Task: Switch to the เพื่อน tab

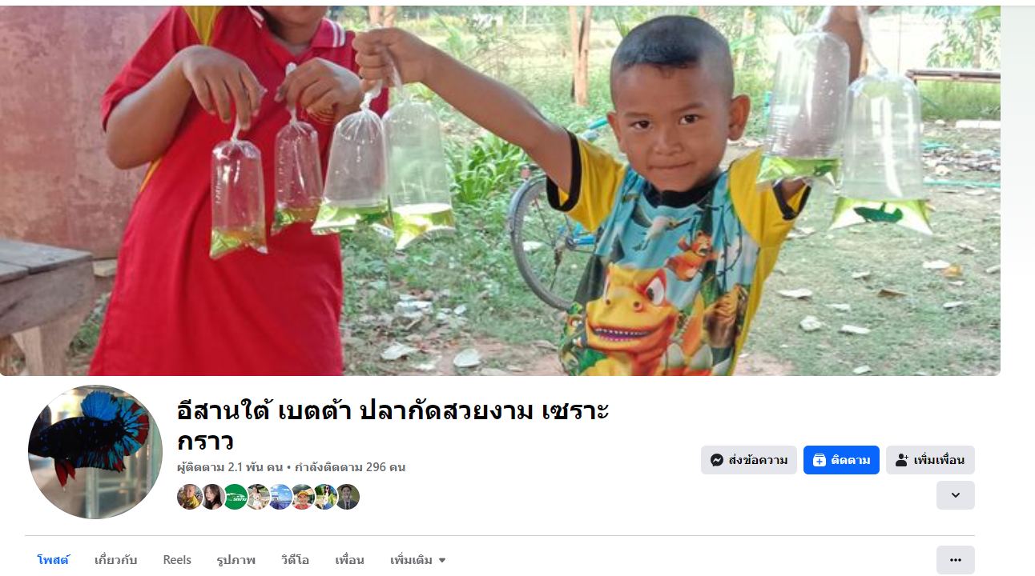Action: tap(349, 560)
